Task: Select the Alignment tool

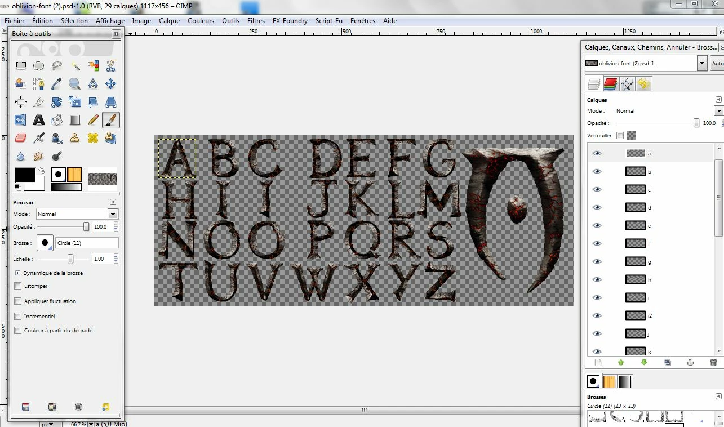Action: pos(21,102)
